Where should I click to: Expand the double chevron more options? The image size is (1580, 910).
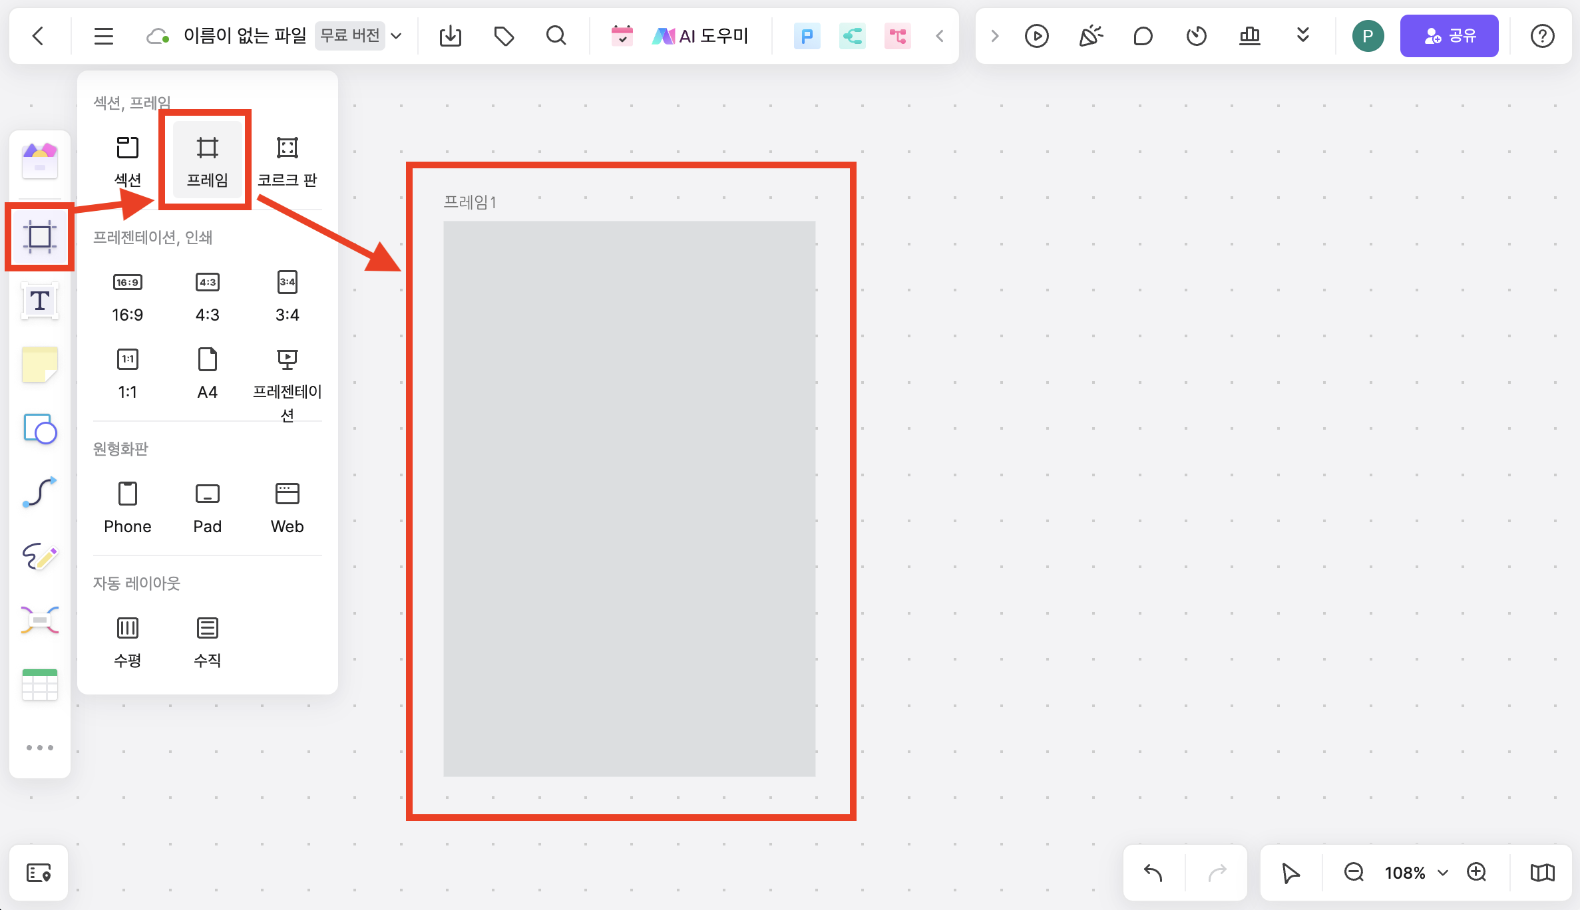tap(1303, 35)
